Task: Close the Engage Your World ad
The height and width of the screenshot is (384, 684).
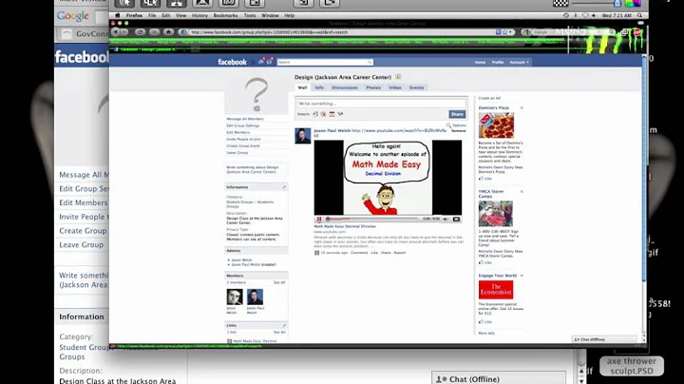Action: coord(522,276)
